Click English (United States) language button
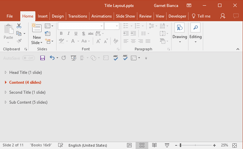The height and width of the screenshot is (149, 243). [x=87, y=145]
